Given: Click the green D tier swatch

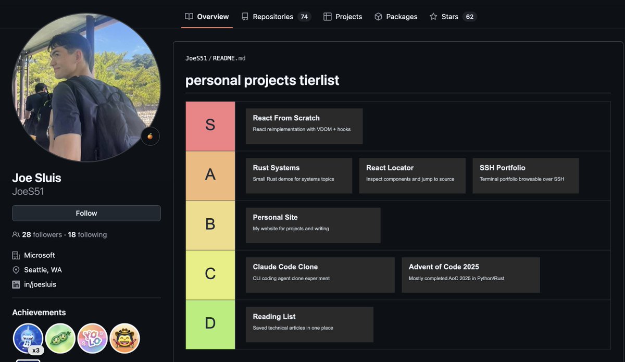Looking at the screenshot, I should tap(210, 324).
